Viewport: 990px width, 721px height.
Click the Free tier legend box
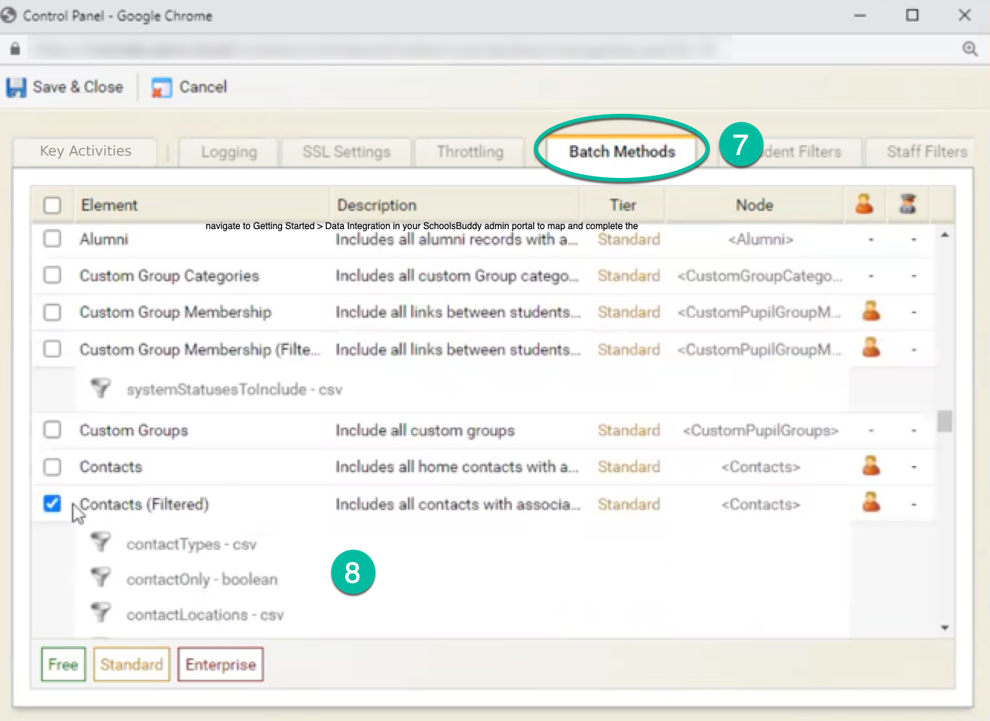click(63, 664)
